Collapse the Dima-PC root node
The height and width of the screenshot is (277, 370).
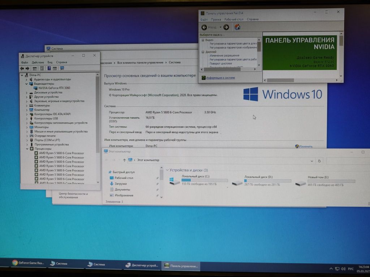coord(22,75)
